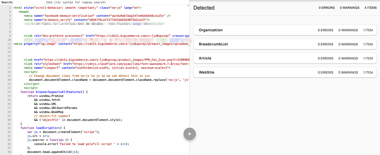This screenshot has width=380, height=155.
Task: Click the "js.onerror = function ()" line
Action: coord(50,140)
